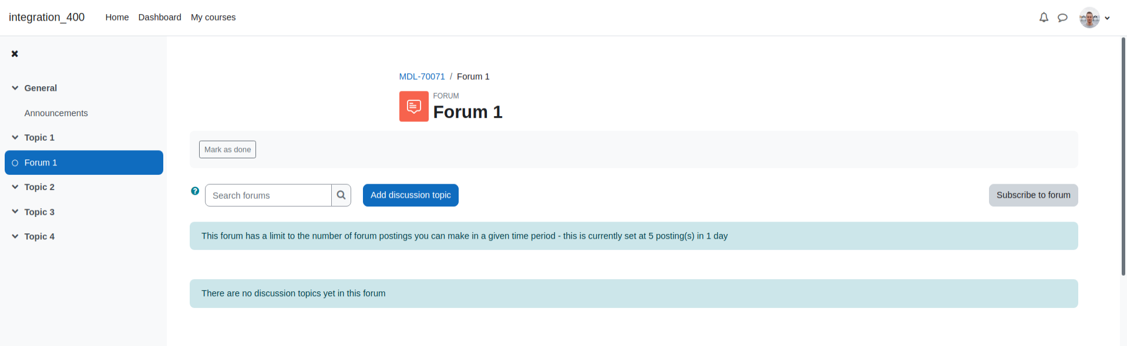Close the course index drawer

(x=15, y=53)
